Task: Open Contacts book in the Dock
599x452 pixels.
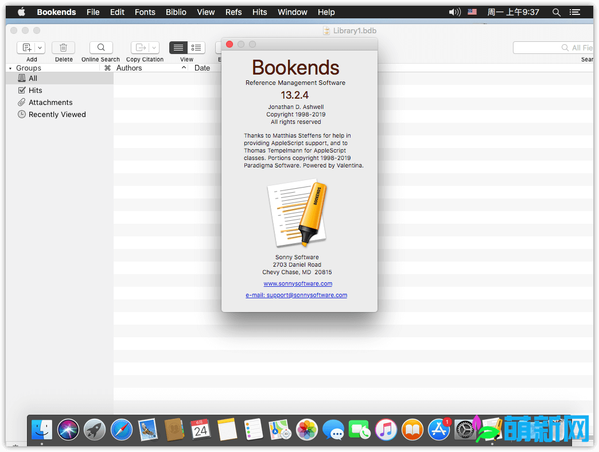Action: click(x=174, y=430)
